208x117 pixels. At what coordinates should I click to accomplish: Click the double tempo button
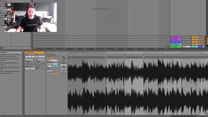[x=57, y=71]
